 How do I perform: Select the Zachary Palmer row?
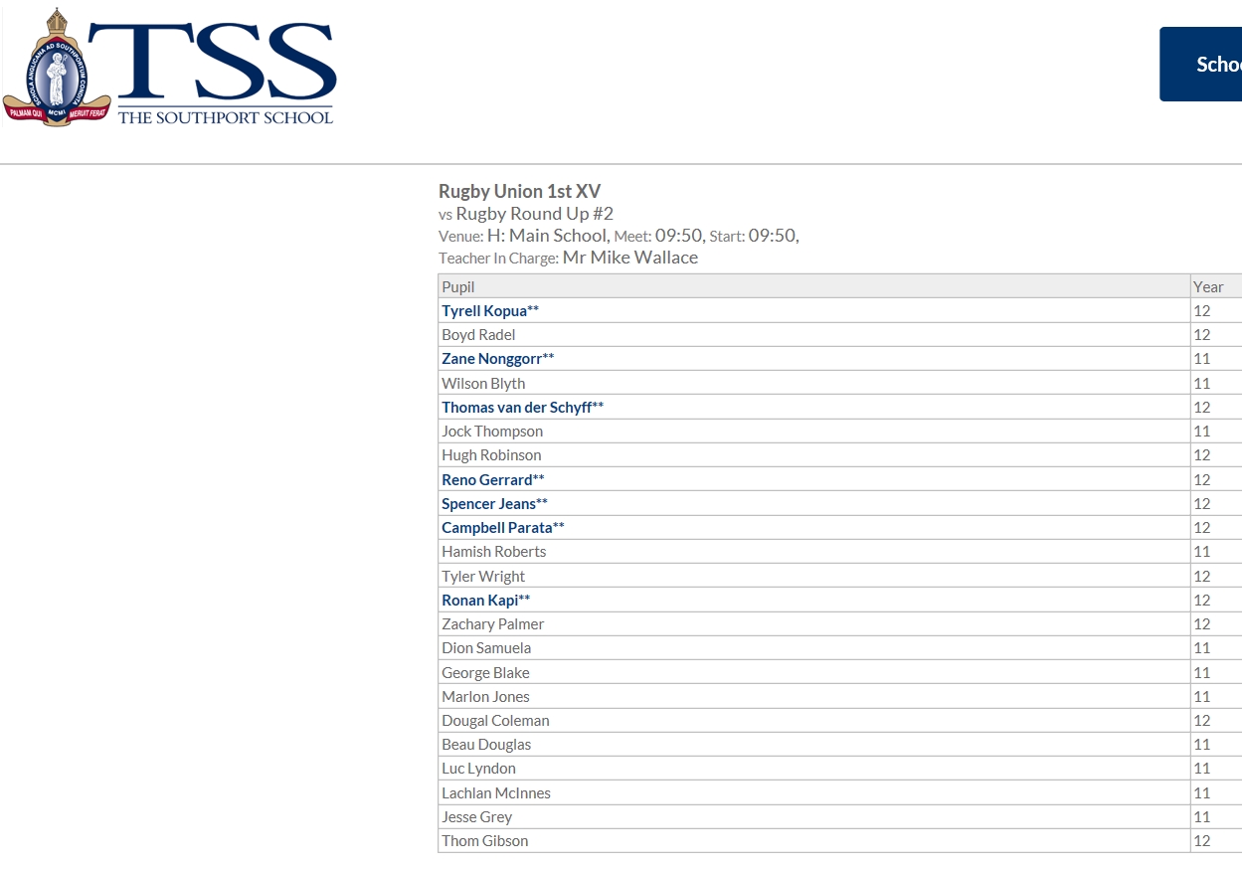pyautogui.click(x=492, y=624)
